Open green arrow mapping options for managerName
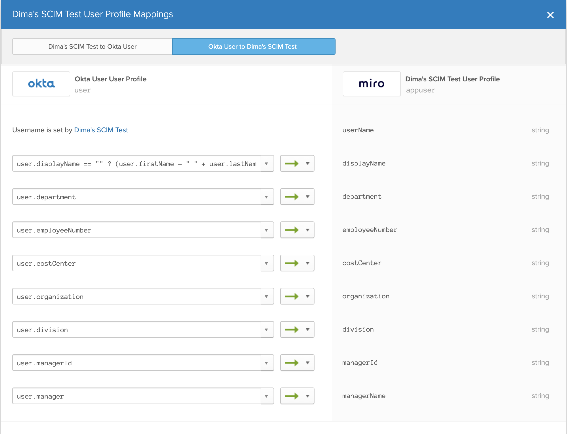Viewport: 567px width, 434px height. pyautogui.click(x=297, y=396)
